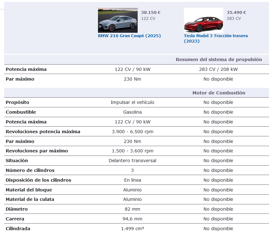This screenshot has width=269, height=233.
Task: Click the Cilindrada row label
Action: click(x=18, y=229)
